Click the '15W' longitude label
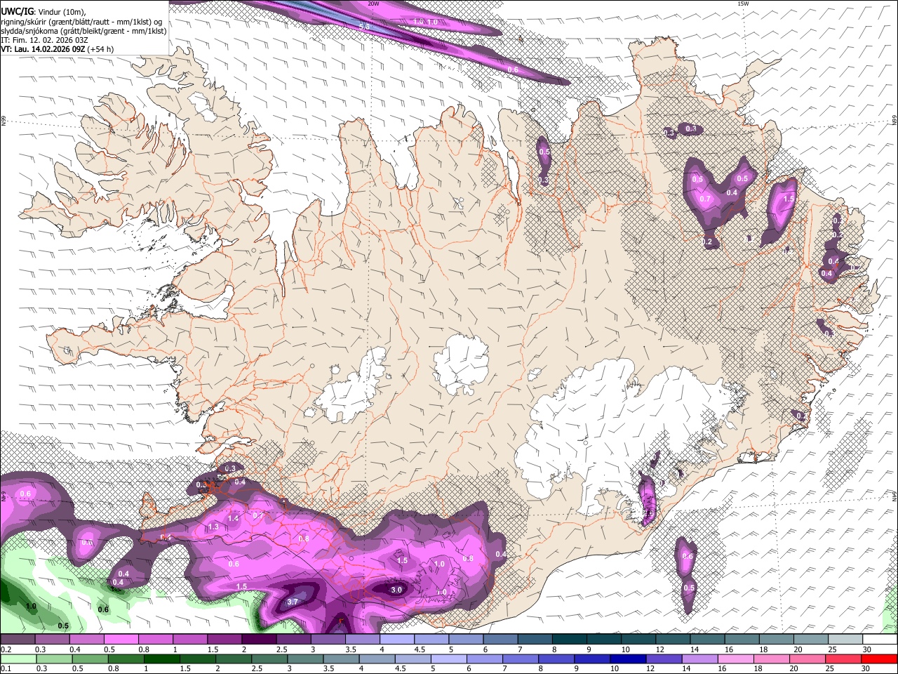 pyautogui.click(x=743, y=4)
